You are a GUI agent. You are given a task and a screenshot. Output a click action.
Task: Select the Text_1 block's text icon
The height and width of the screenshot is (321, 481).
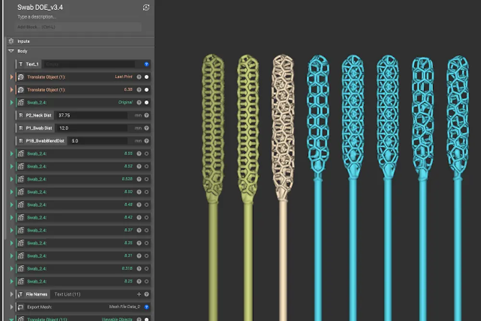coord(20,64)
